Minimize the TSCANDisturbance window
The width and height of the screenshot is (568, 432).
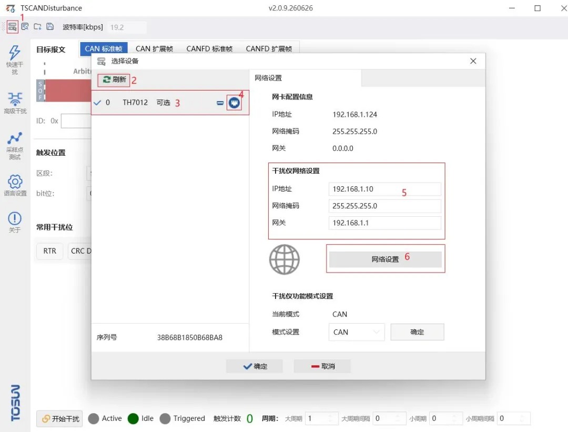[512, 8]
